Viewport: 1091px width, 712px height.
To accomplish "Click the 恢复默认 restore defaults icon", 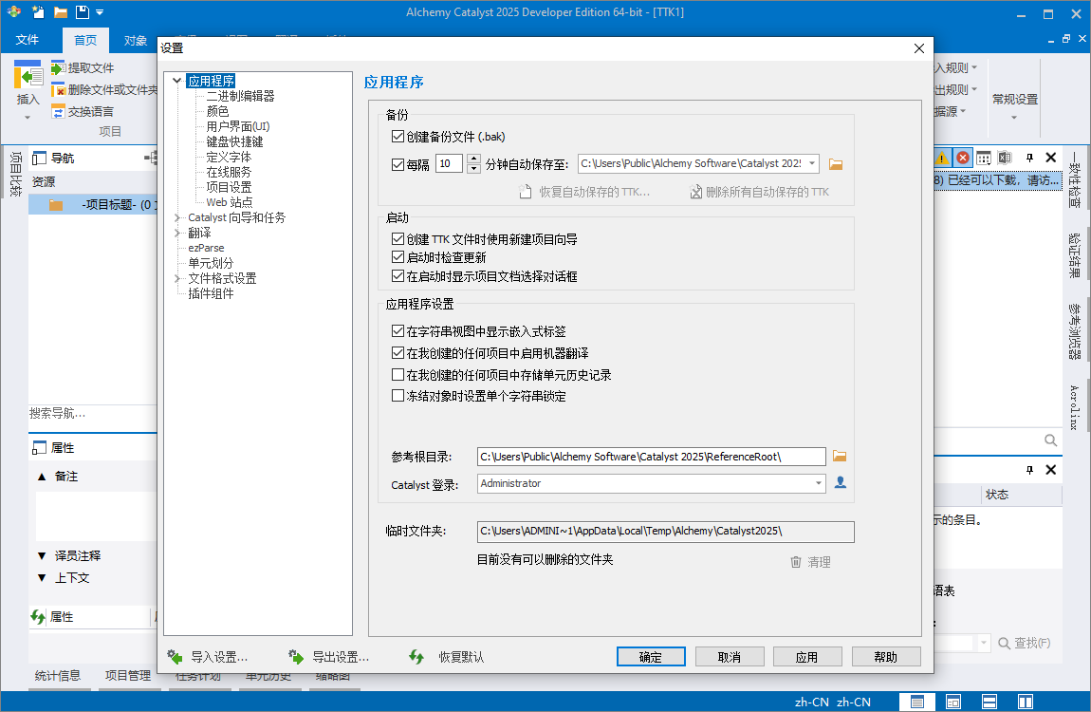I will tap(416, 656).
